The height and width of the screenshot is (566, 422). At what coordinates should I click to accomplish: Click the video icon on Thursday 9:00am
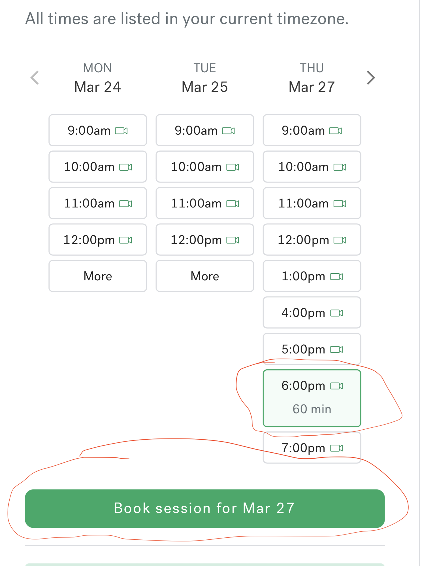[x=336, y=131]
